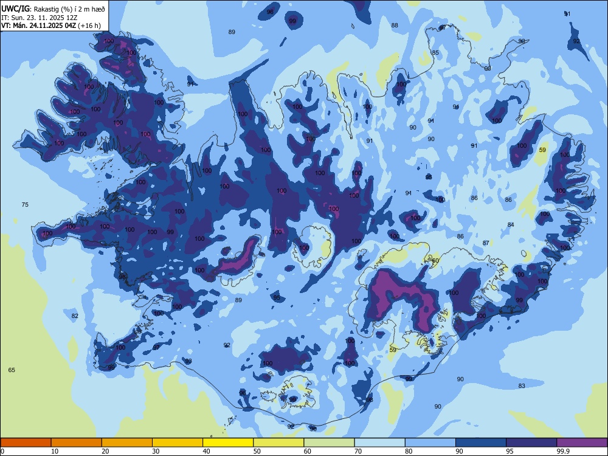The width and height of the screenshot is (608, 456).
Task: Click the valid time "VT: Mán. 24.11.2025 04Z"
Action: pyautogui.click(x=38, y=26)
